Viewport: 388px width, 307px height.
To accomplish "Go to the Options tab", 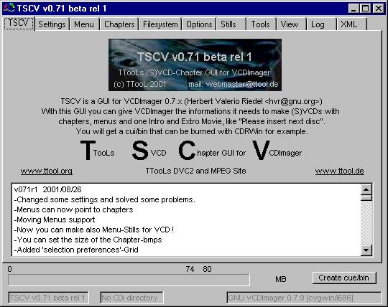I will click(199, 24).
